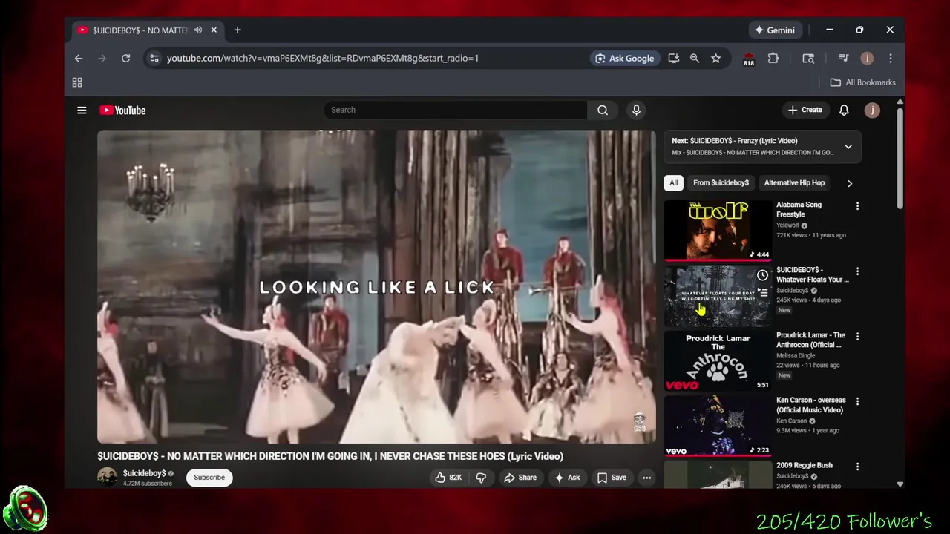Open Ken Carson overseas thumbnail
This screenshot has width=950, height=534.
click(718, 426)
